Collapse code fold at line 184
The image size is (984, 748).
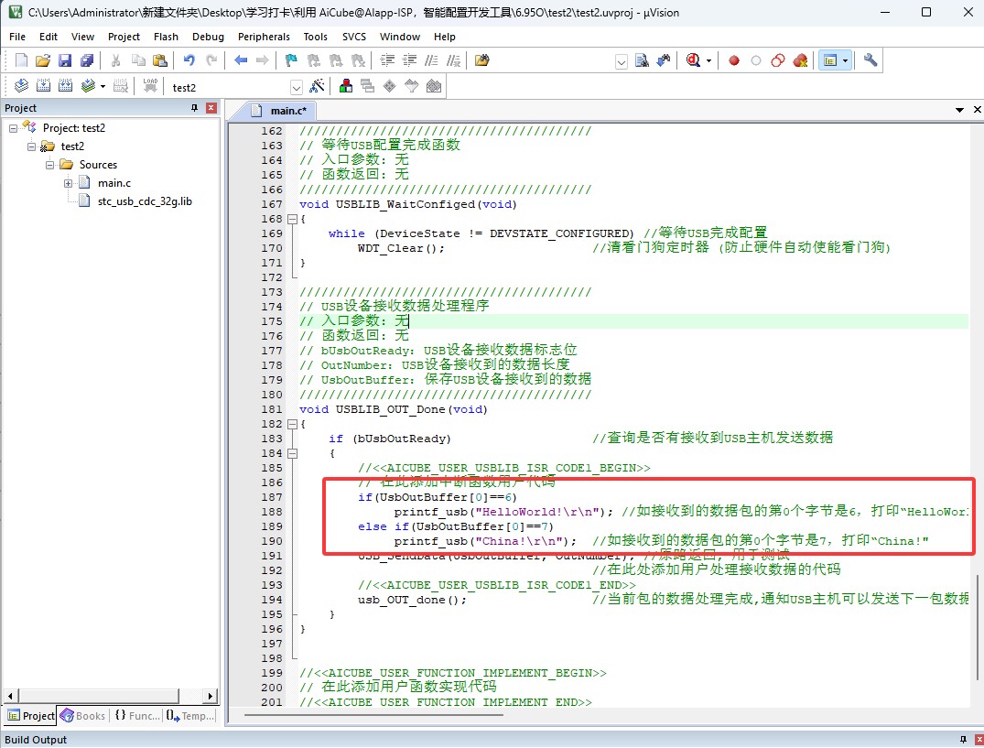point(292,453)
